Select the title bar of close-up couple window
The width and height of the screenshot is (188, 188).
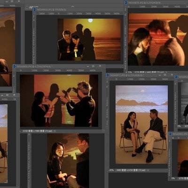(156, 3)
